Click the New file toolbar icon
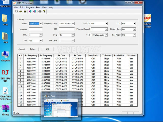 pyautogui.click(x=16, y=11)
